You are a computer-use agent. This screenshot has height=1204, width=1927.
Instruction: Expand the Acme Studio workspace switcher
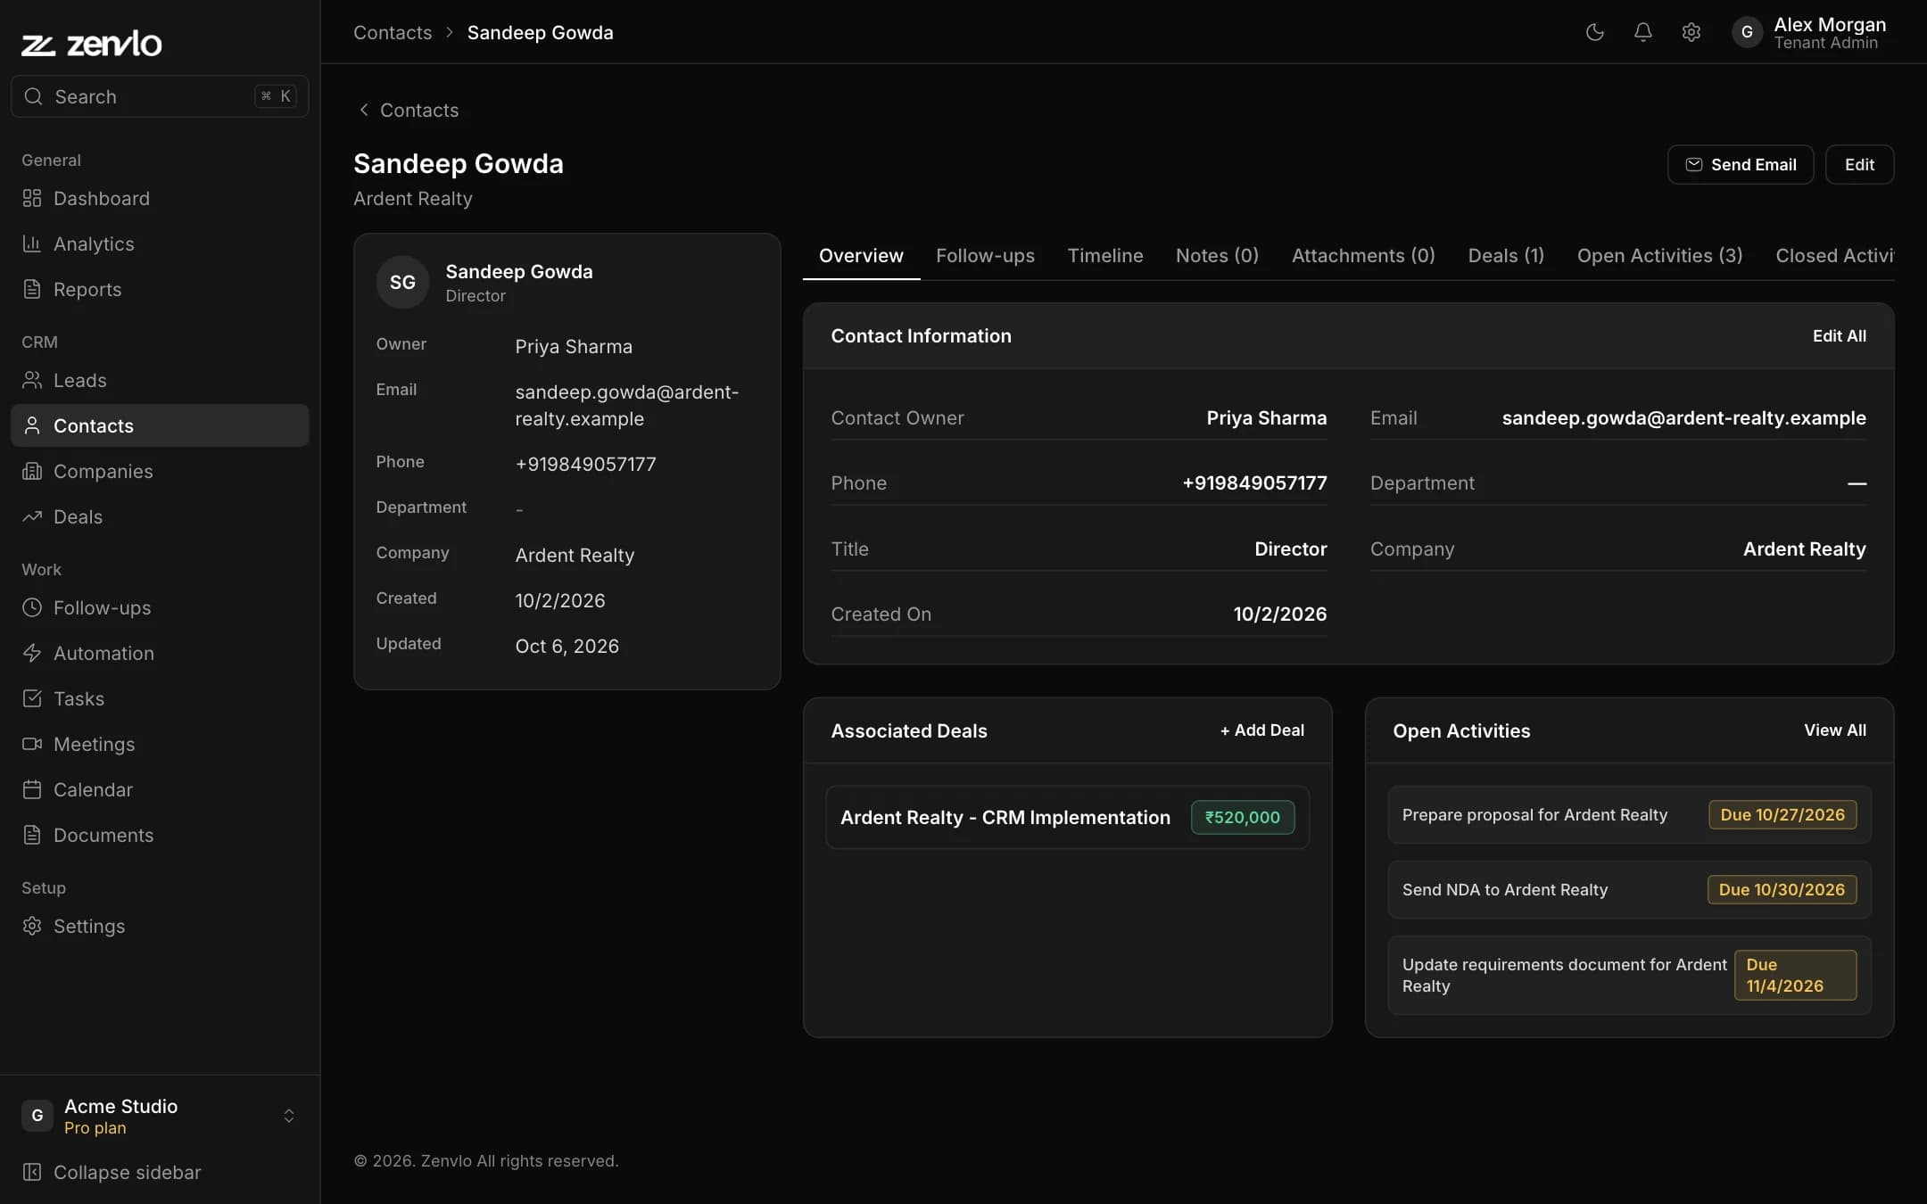point(160,1116)
